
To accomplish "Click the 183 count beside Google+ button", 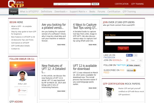I will [x=140, y=60].
